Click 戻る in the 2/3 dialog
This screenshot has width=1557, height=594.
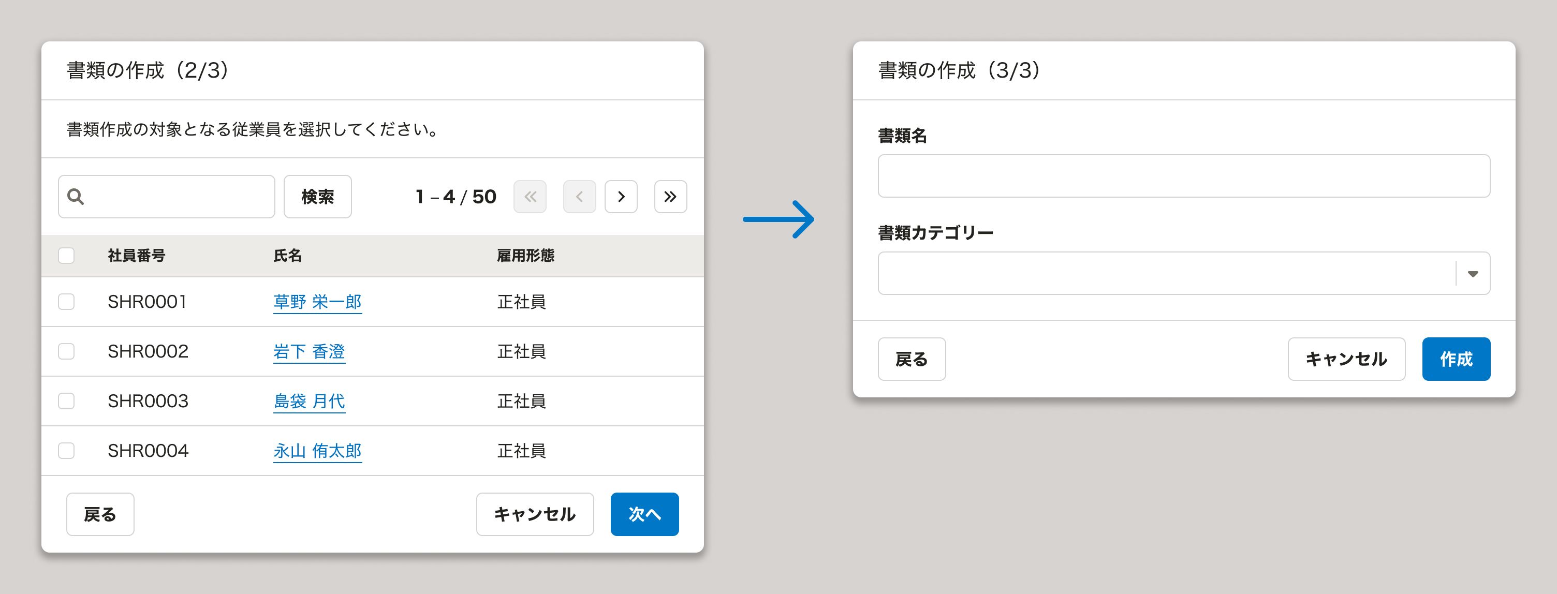point(100,514)
